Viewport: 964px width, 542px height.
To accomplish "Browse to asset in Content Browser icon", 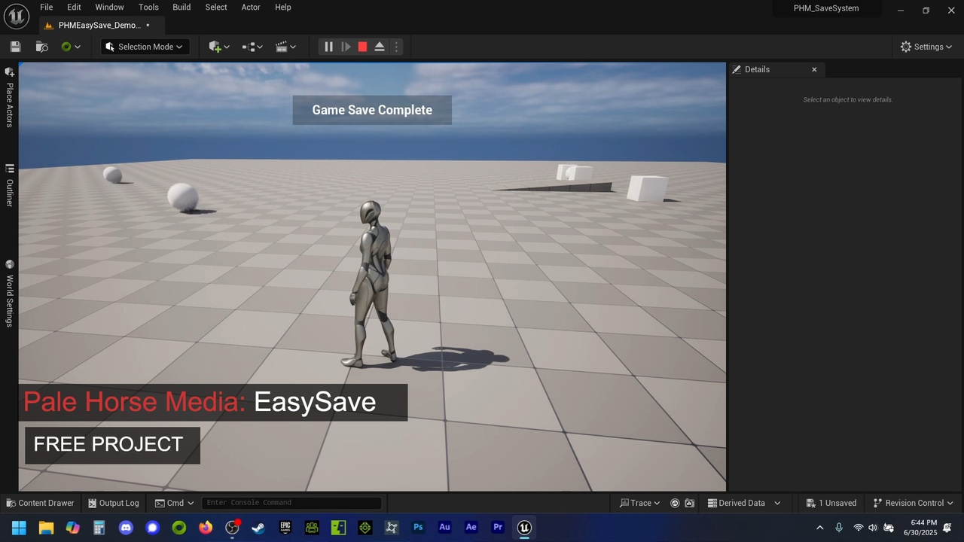I will (x=41, y=47).
